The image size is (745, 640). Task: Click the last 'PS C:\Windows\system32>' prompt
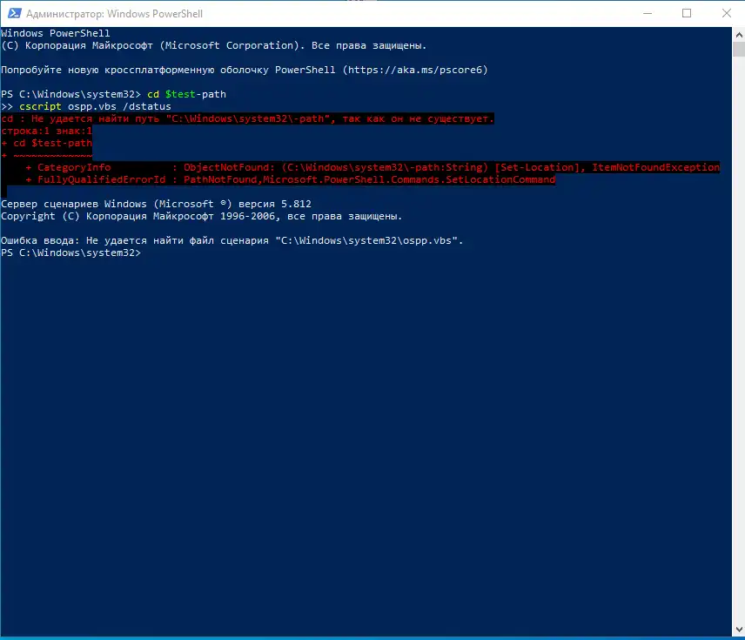tap(70, 253)
